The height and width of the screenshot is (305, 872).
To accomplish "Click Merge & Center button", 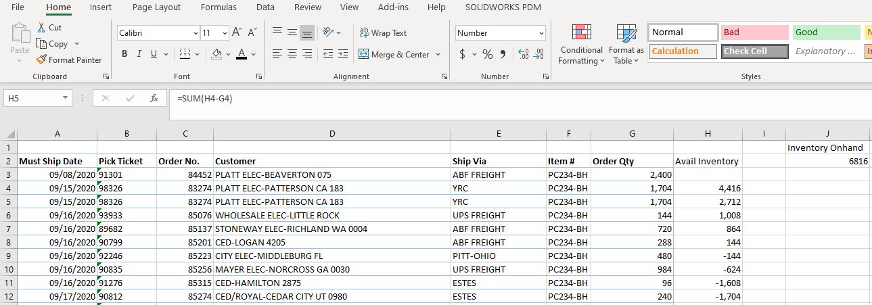I will [x=394, y=54].
